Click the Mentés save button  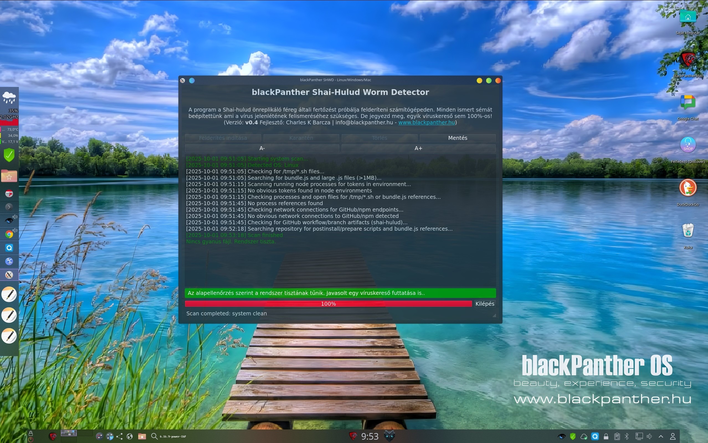457,138
